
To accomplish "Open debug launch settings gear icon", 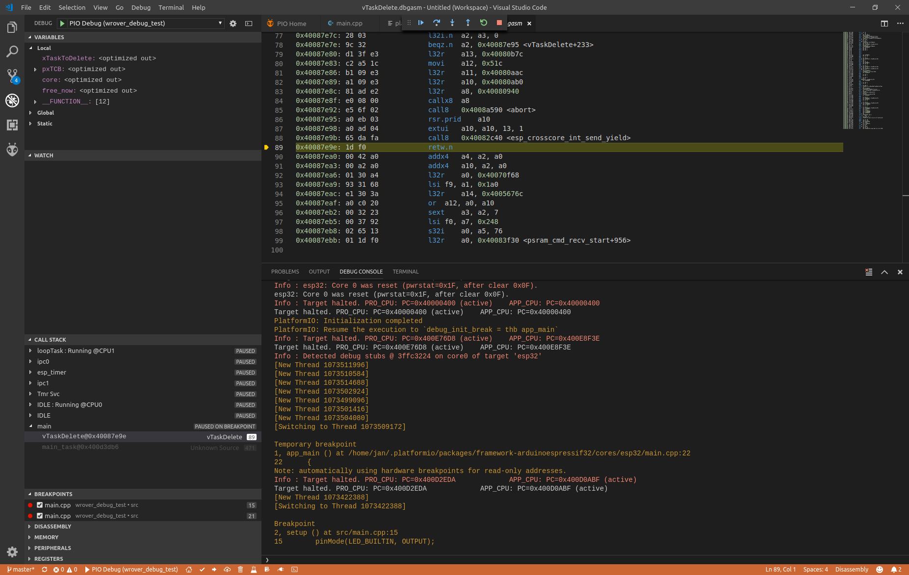I will click(x=233, y=23).
